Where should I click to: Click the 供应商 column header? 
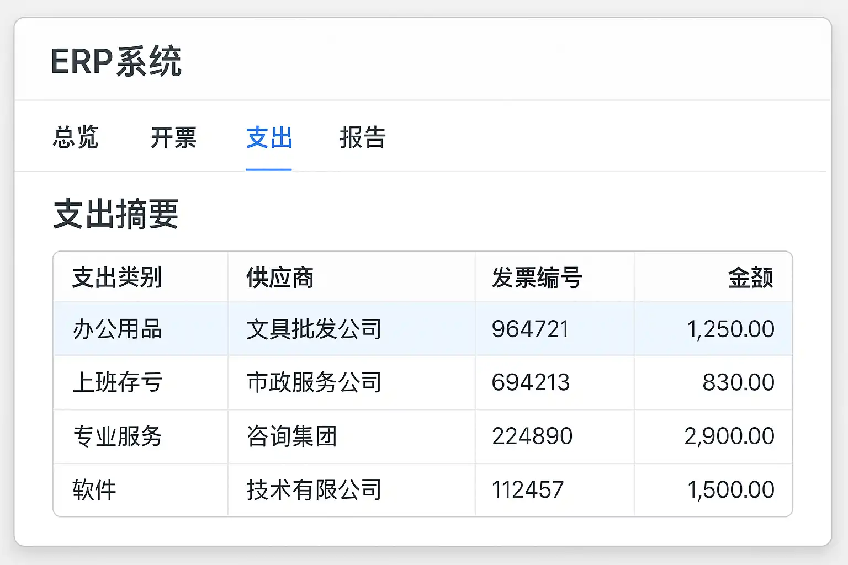pos(280,278)
